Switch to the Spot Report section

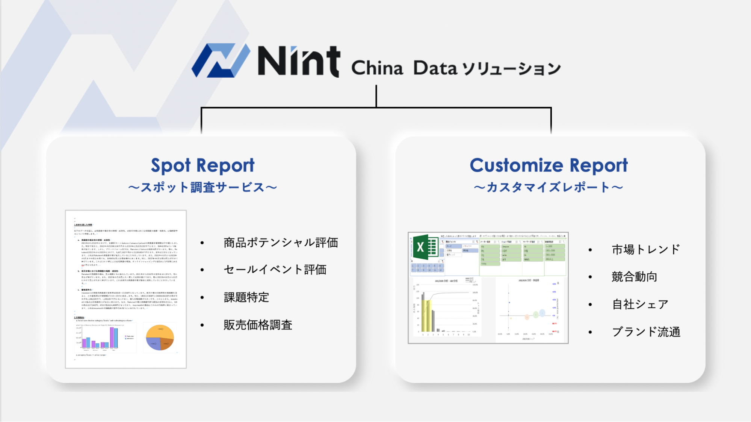[202, 164]
